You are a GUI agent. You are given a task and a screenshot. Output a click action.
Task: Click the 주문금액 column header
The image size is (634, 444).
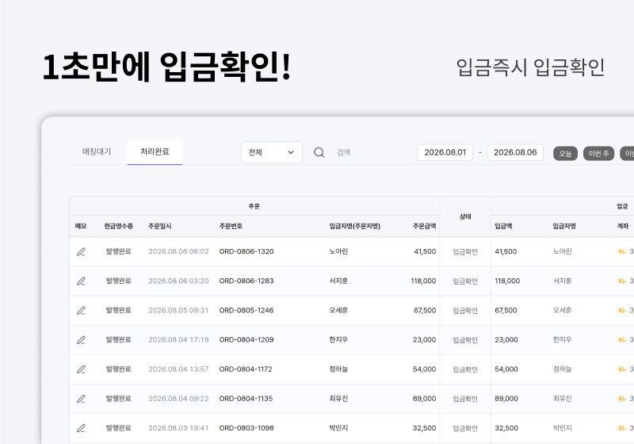coord(424,226)
